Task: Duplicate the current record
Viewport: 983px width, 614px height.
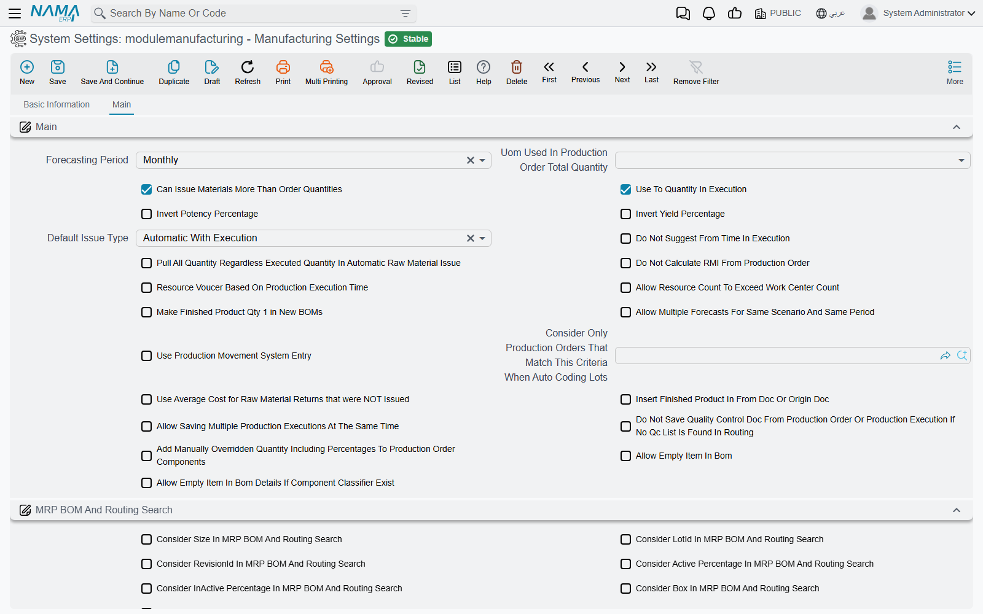Action: 174,67
